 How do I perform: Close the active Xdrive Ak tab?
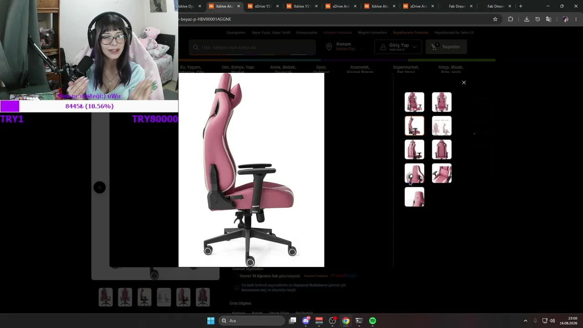239,6
